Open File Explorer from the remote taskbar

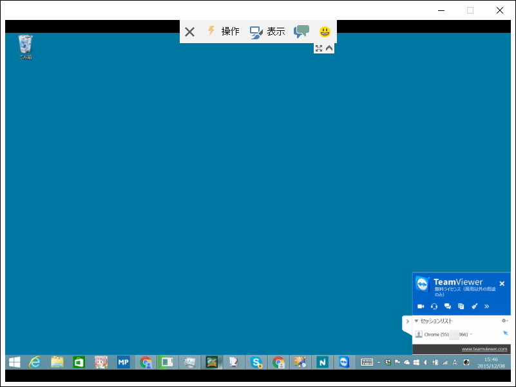pos(57,363)
